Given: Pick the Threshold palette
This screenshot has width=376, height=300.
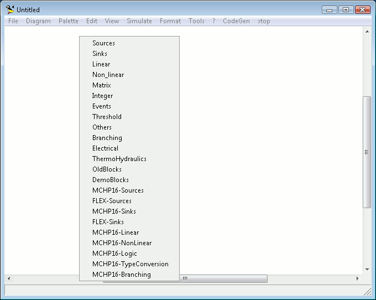Looking at the screenshot, I should [129, 117].
